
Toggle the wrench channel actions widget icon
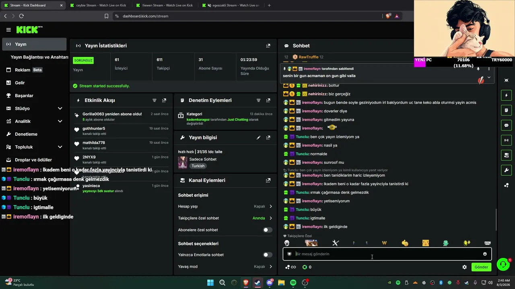pos(507,170)
